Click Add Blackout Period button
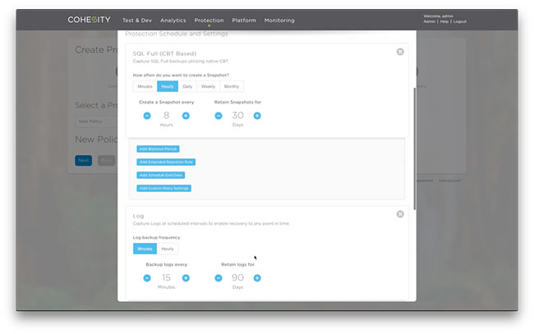Image resolution: width=534 pixels, height=334 pixels. [158, 149]
